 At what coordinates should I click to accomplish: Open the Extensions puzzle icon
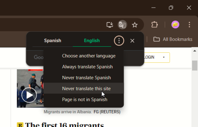click(x=154, y=24)
